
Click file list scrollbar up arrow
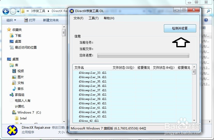(x=194, y=67)
